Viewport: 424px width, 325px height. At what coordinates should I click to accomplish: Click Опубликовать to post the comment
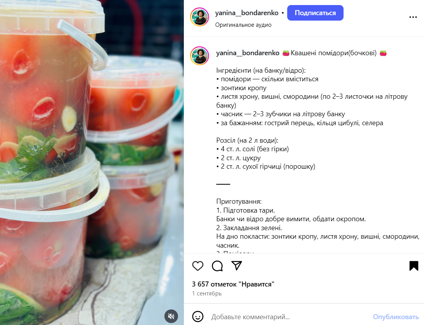[x=396, y=316]
